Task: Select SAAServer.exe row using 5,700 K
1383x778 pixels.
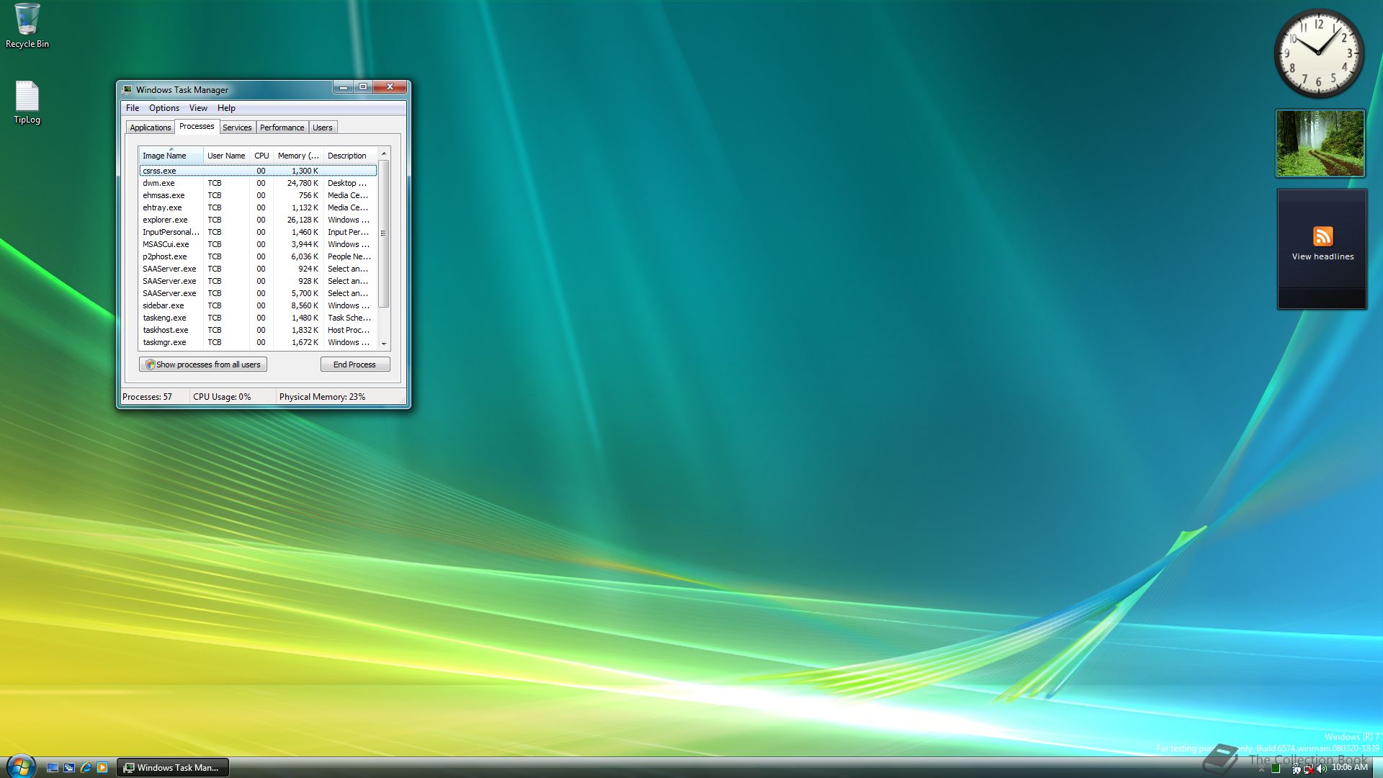Action: pos(258,293)
